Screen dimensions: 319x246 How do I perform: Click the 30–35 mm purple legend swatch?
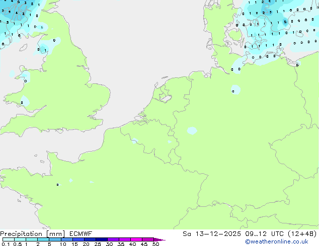(113, 239)
